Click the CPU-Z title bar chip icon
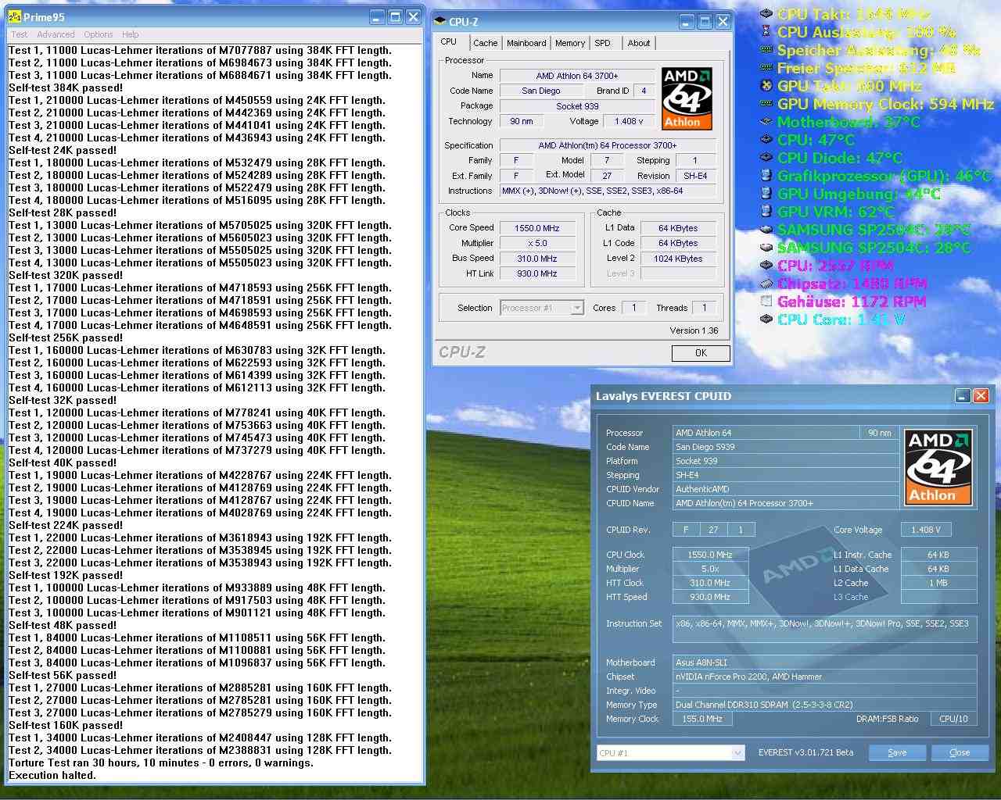This screenshot has height=800, width=1001. 440,22
